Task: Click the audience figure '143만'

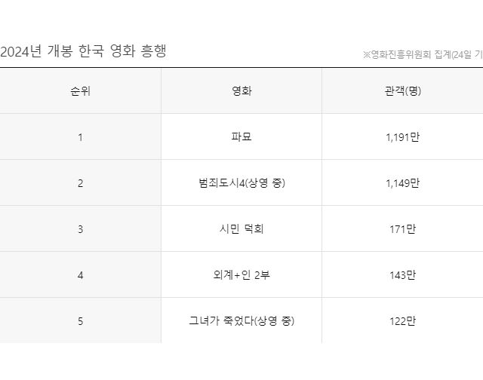Action: click(x=402, y=275)
